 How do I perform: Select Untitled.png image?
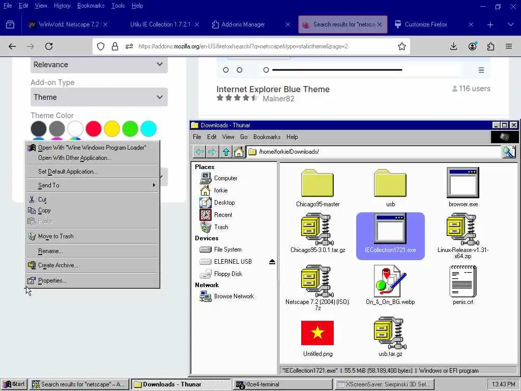[317, 339]
